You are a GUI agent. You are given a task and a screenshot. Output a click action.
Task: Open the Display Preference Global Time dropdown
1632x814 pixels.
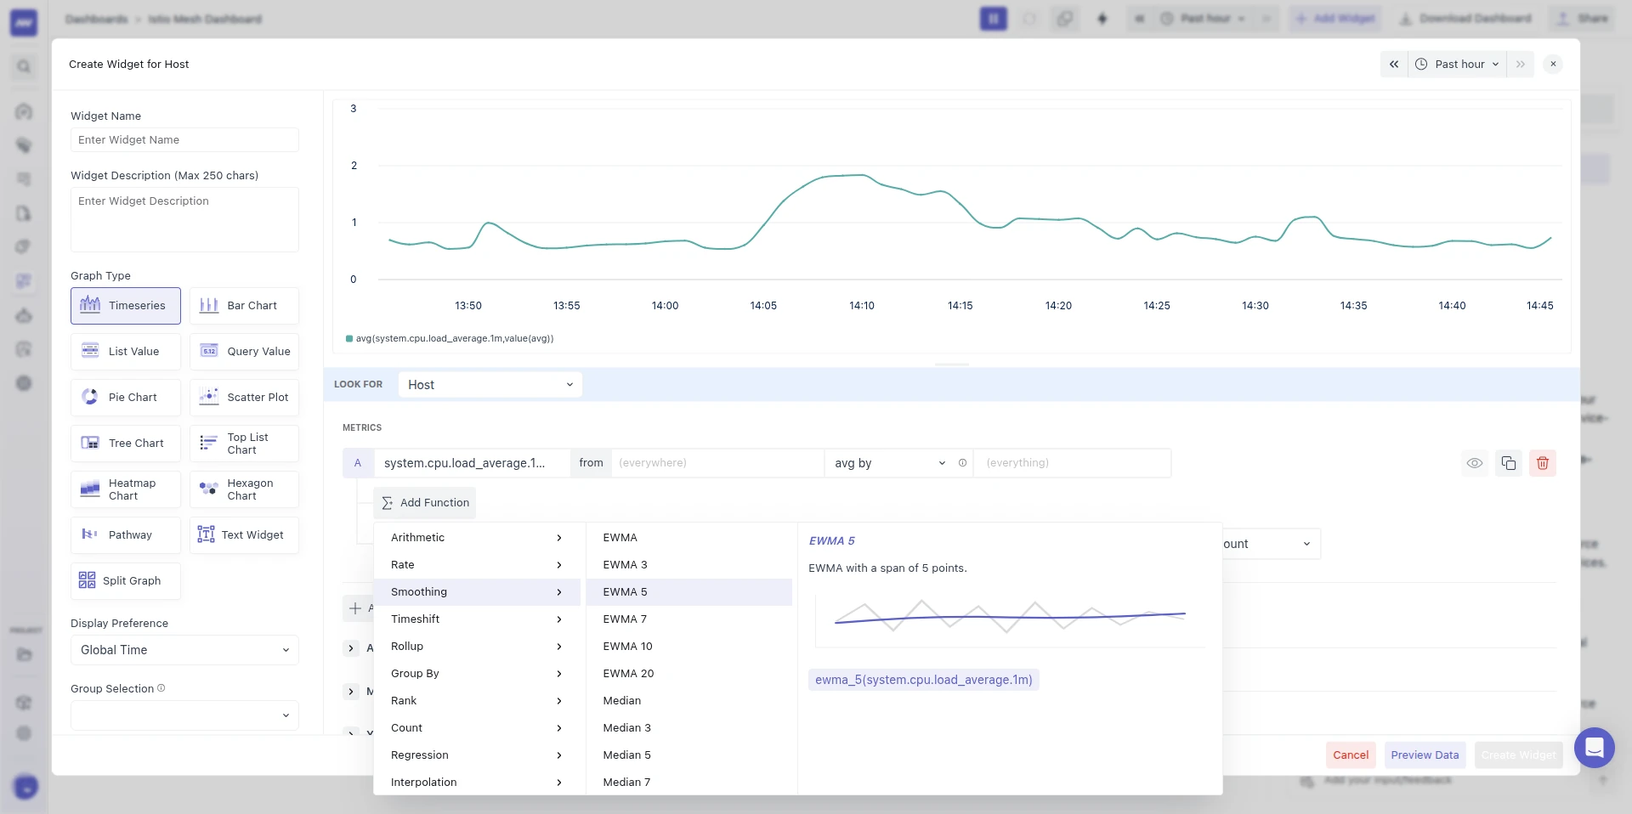(x=184, y=650)
